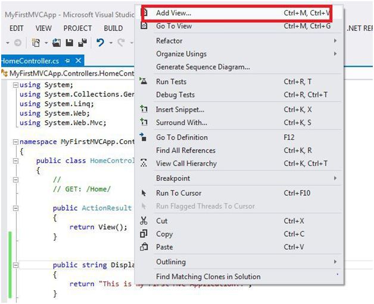Click the Copy icon in context menu
Image resolution: width=374 pixels, height=304 pixels.
tap(144, 234)
